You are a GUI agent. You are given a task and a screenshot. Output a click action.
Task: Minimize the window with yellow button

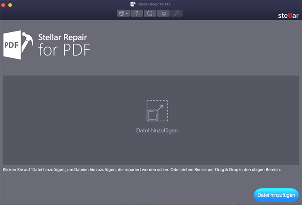coord(10,5)
